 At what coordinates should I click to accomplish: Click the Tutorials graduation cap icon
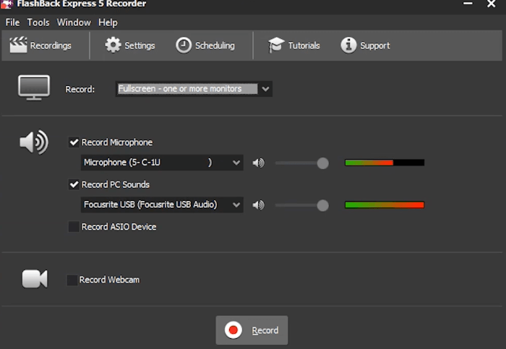(x=276, y=45)
